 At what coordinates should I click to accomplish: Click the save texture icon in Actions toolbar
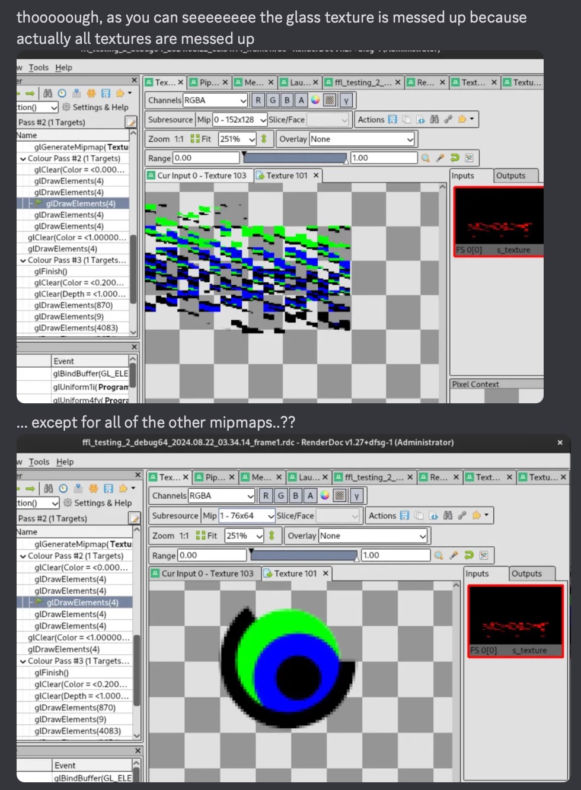391,119
